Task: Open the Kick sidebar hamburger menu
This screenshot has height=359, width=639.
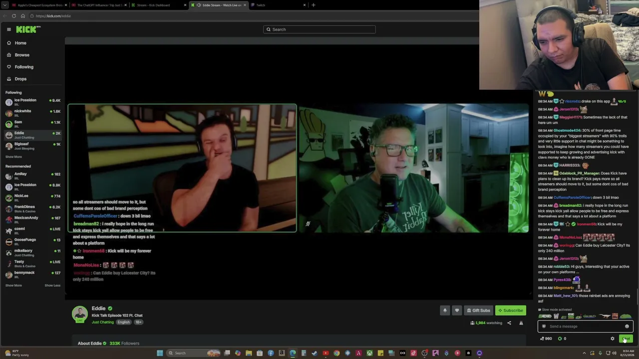Action: pos(8,29)
